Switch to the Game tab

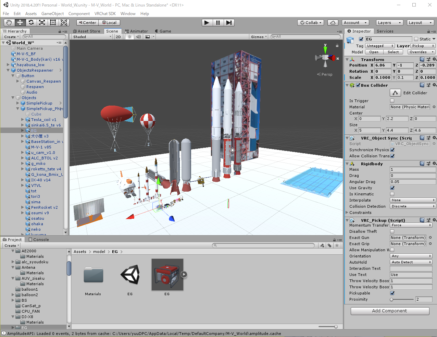coord(163,31)
